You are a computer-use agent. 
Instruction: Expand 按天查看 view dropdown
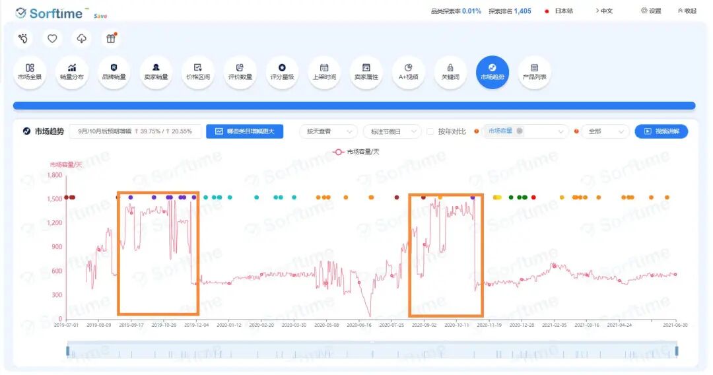point(328,131)
